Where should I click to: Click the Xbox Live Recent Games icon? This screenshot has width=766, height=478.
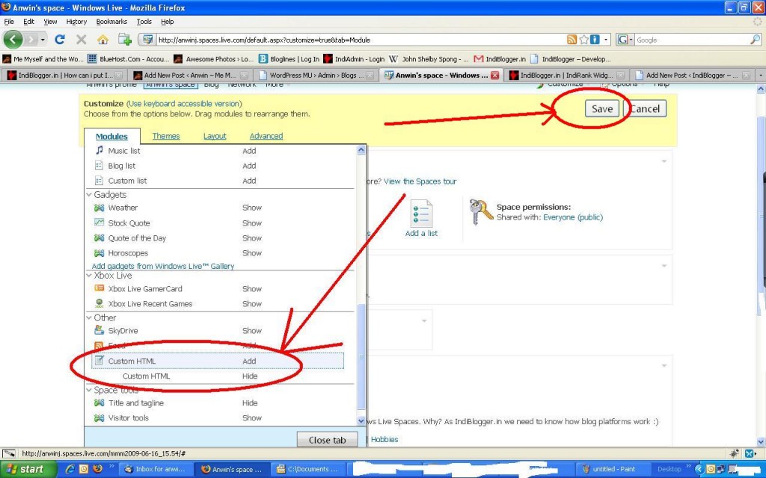99,303
